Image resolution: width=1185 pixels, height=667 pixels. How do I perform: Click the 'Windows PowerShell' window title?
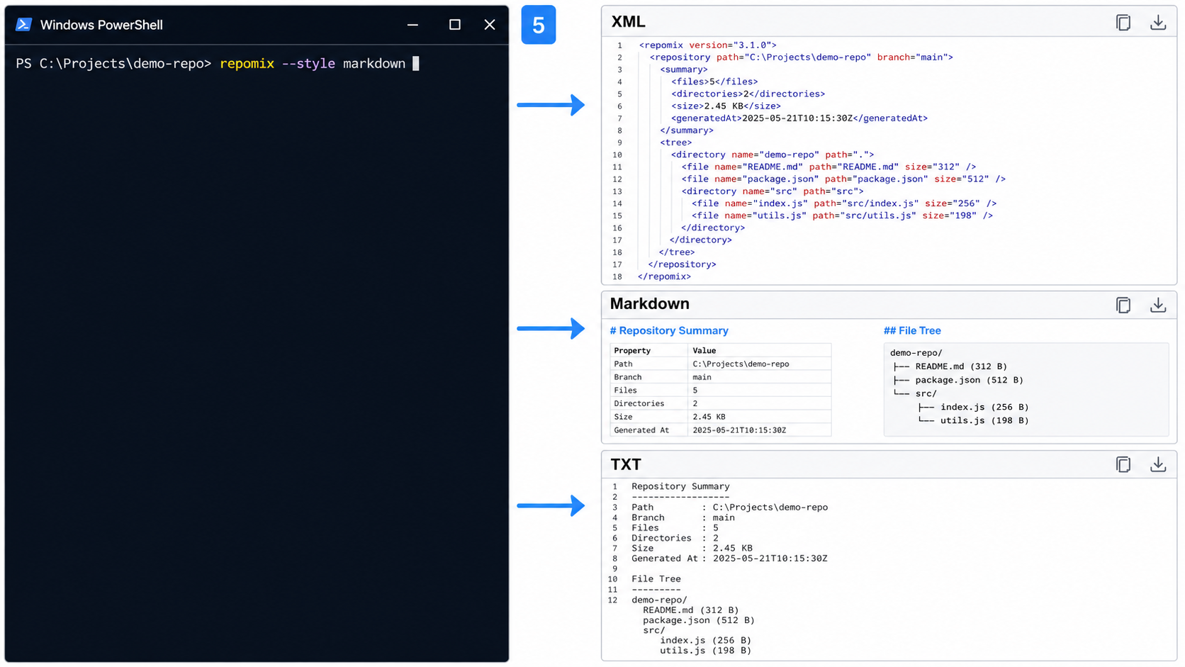(x=101, y=25)
